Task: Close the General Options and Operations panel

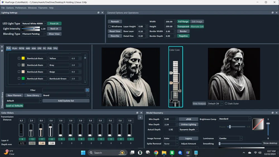Action: point(276,13)
